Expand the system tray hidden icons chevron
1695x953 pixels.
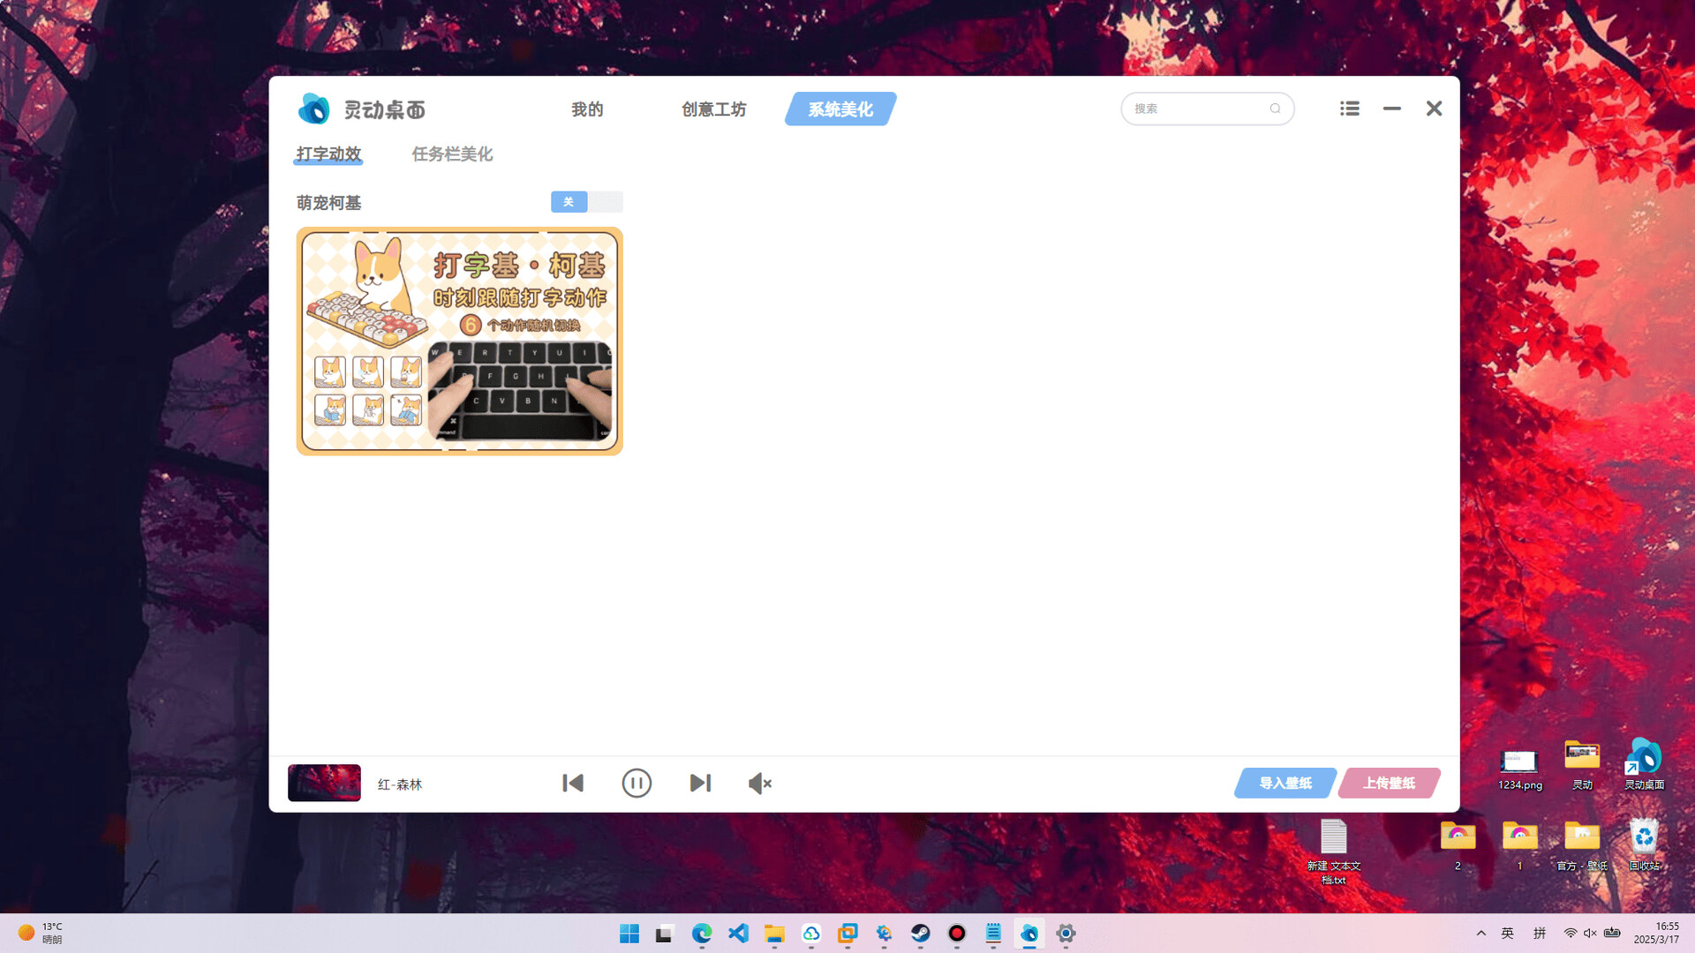(1481, 934)
